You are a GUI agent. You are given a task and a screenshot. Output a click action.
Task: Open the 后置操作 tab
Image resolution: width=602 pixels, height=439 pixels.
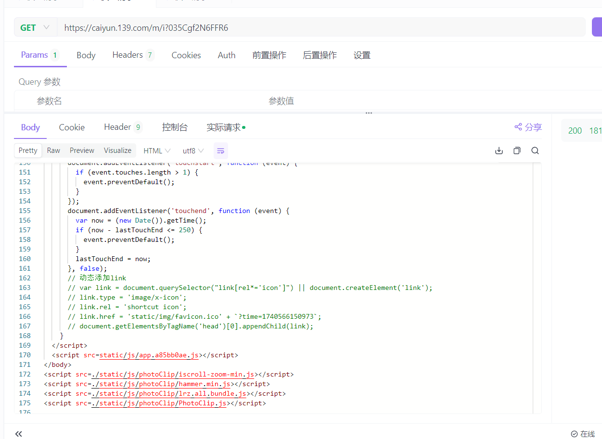tap(320, 55)
